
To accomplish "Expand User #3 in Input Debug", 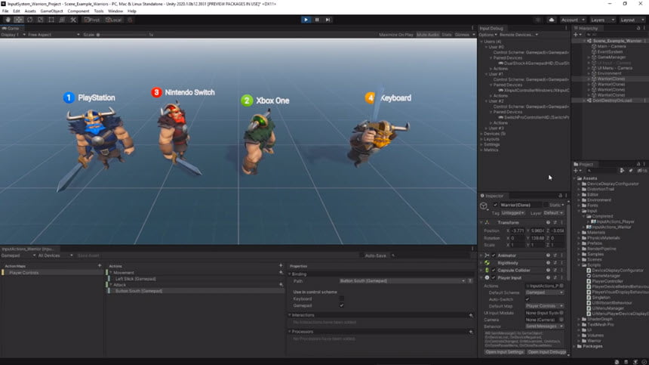I will (486, 128).
